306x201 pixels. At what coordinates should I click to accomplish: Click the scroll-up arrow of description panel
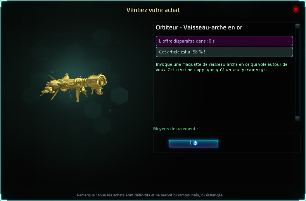click(x=297, y=26)
